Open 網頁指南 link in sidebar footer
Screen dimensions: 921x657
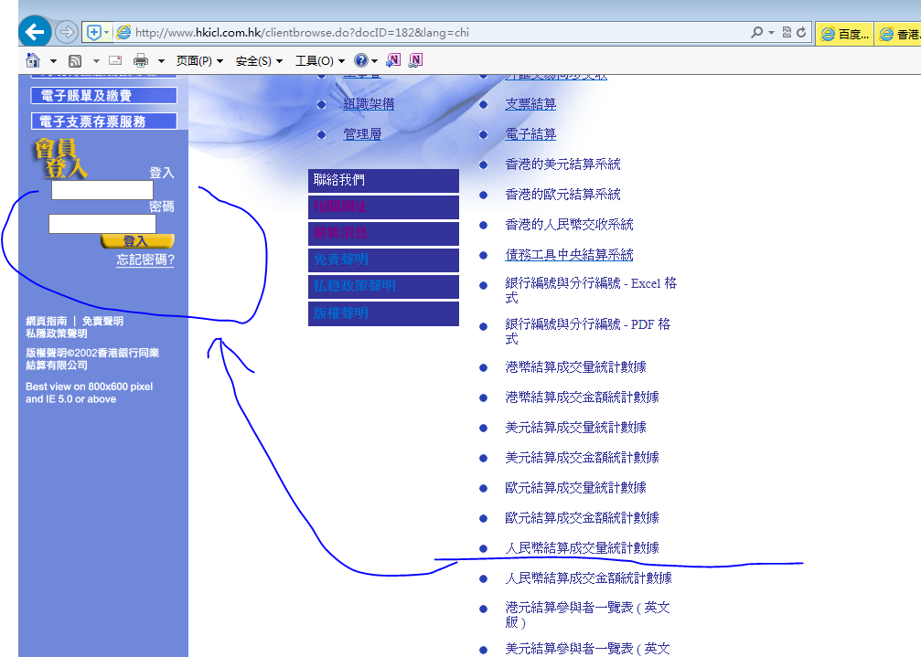tap(47, 321)
